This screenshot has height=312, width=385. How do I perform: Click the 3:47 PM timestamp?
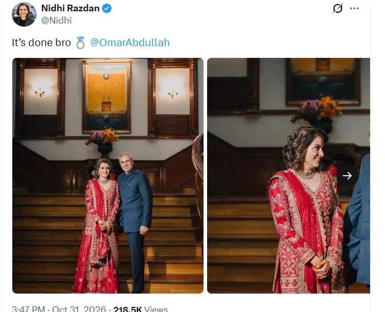click(x=29, y=309)
